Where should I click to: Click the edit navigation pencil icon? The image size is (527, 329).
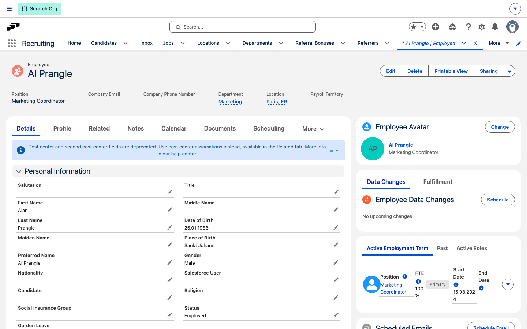tap(519, 44)
